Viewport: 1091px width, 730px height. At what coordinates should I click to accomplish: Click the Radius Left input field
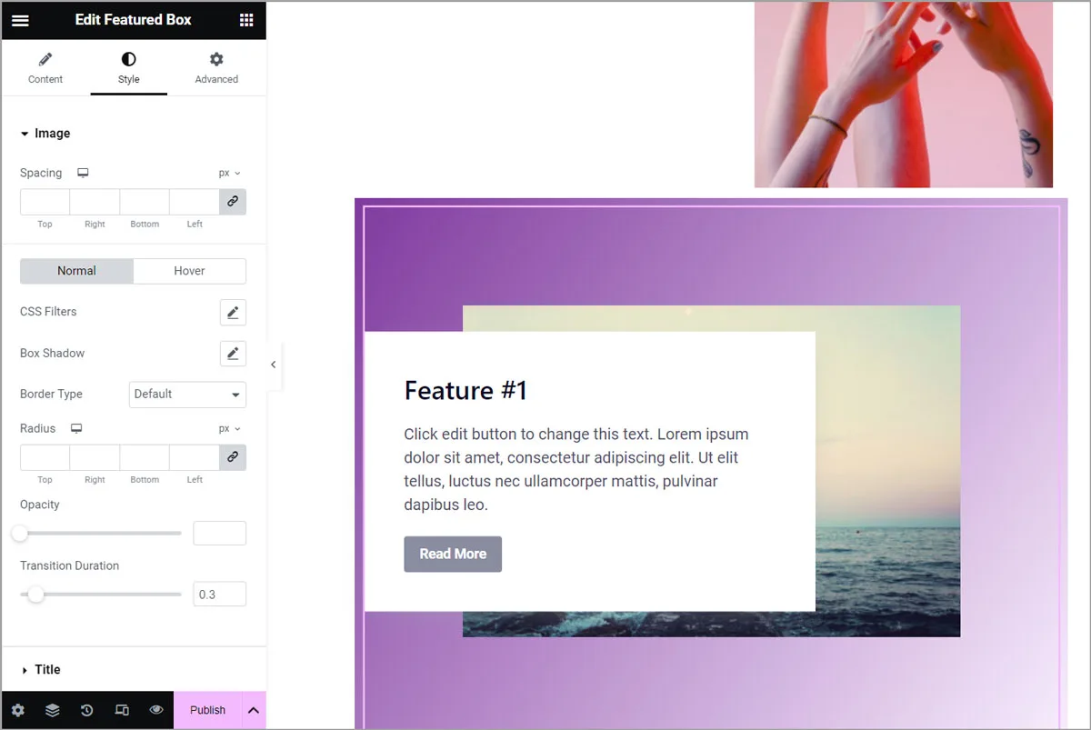195,457
